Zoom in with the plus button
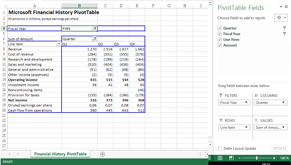This screenshot has height=165, width=291. pos(274,158)
